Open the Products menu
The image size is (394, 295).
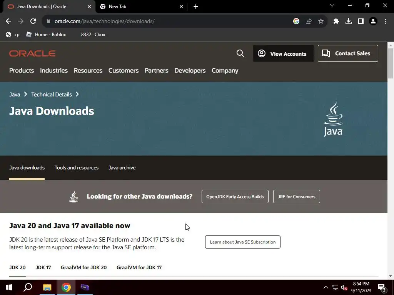coord(22,71)
